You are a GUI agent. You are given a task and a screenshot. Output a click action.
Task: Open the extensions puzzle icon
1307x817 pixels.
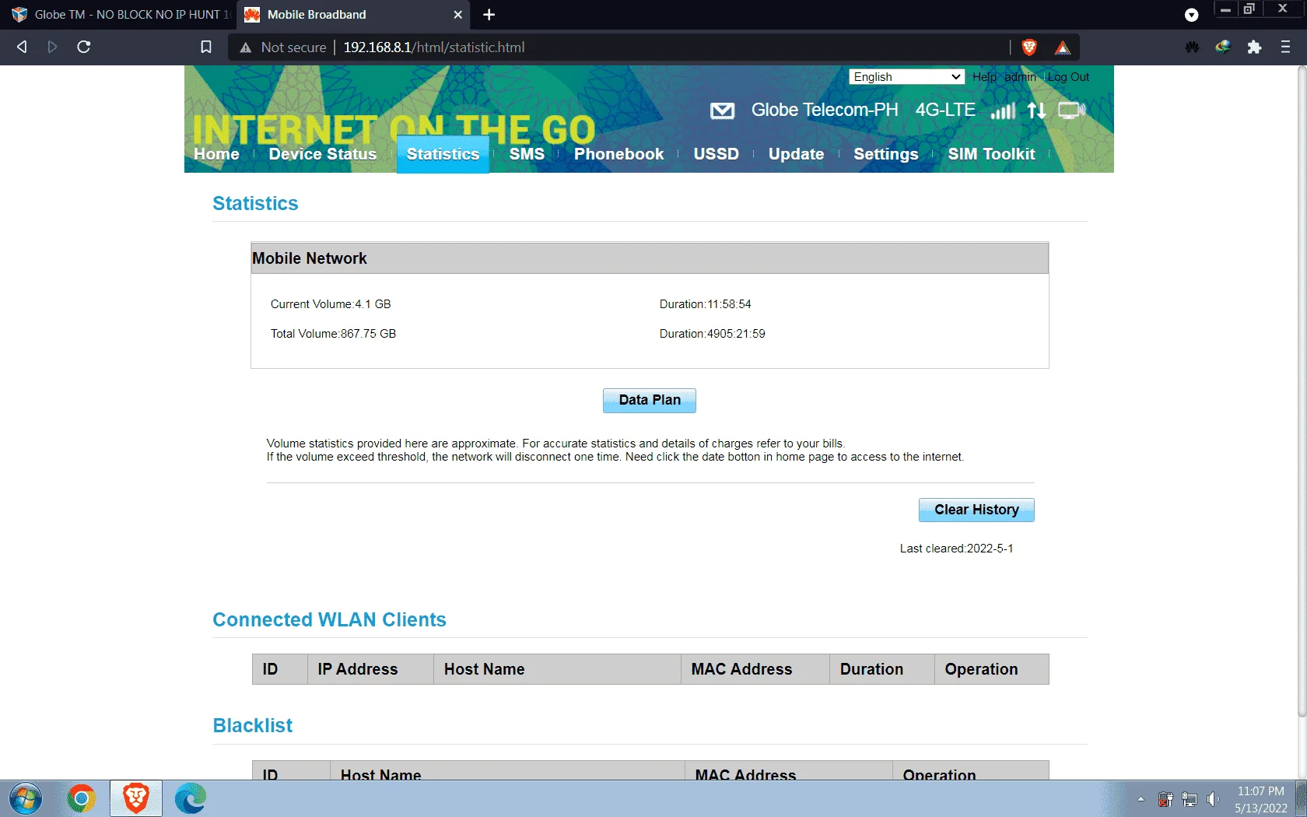click(1254, 47)
